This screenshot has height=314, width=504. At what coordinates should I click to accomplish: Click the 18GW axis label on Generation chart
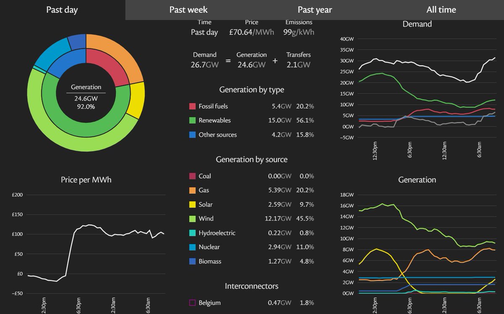[x=348, y=195]
